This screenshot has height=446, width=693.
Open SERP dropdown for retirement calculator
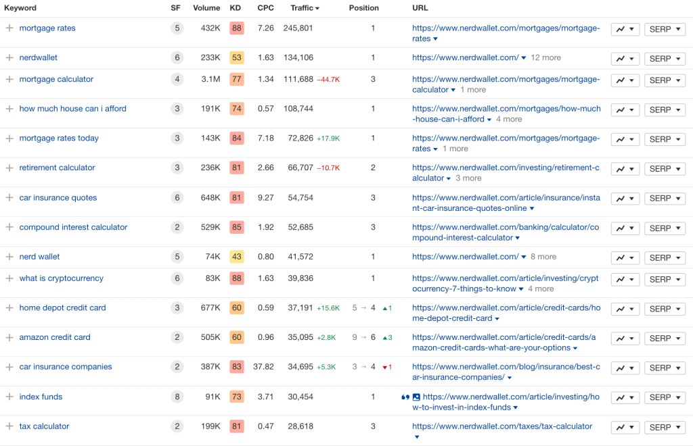coord(665,169)
